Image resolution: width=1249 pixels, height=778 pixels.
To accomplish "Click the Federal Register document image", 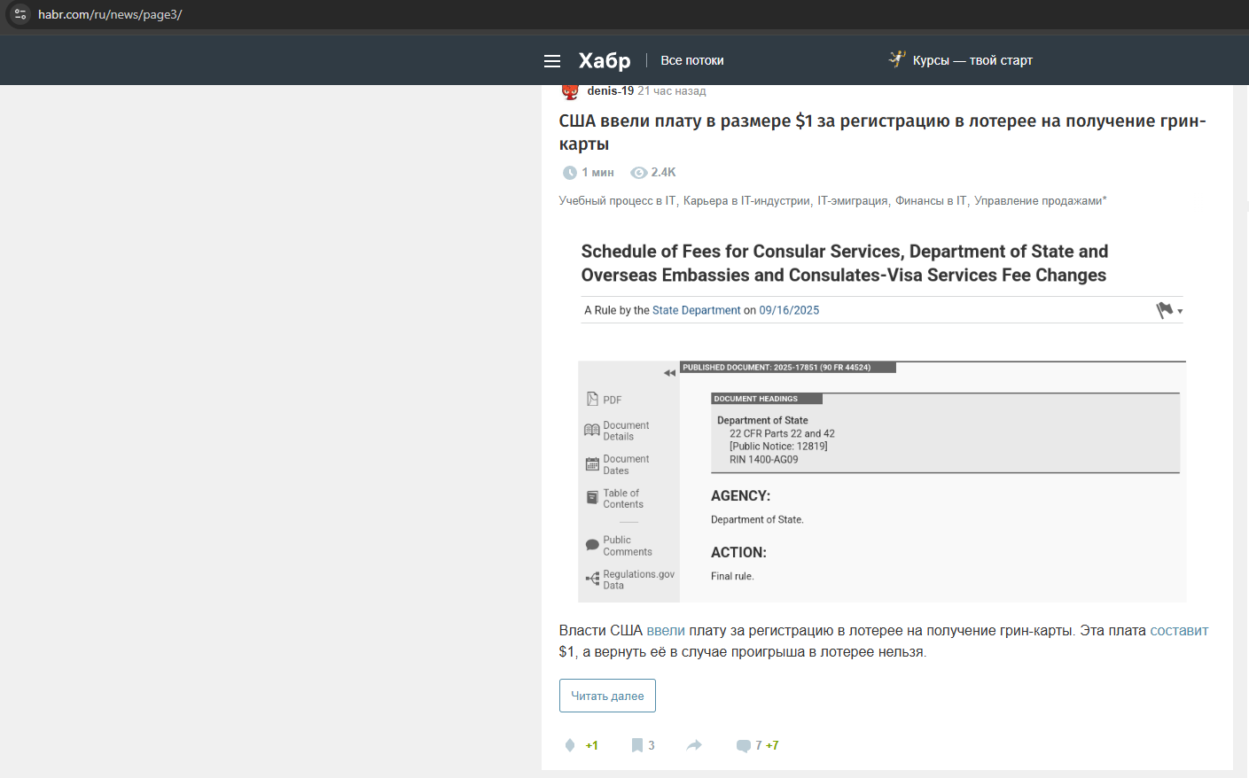I will tap(882, 415).
